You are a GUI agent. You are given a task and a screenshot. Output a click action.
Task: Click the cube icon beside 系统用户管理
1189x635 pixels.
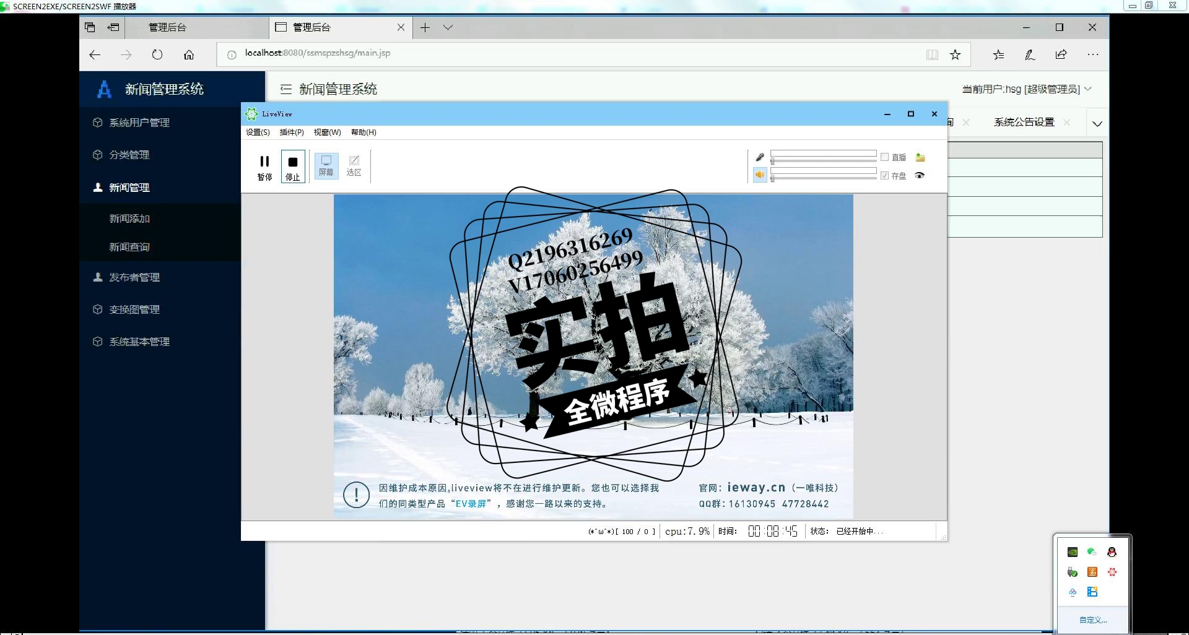(x=97, y=123)
